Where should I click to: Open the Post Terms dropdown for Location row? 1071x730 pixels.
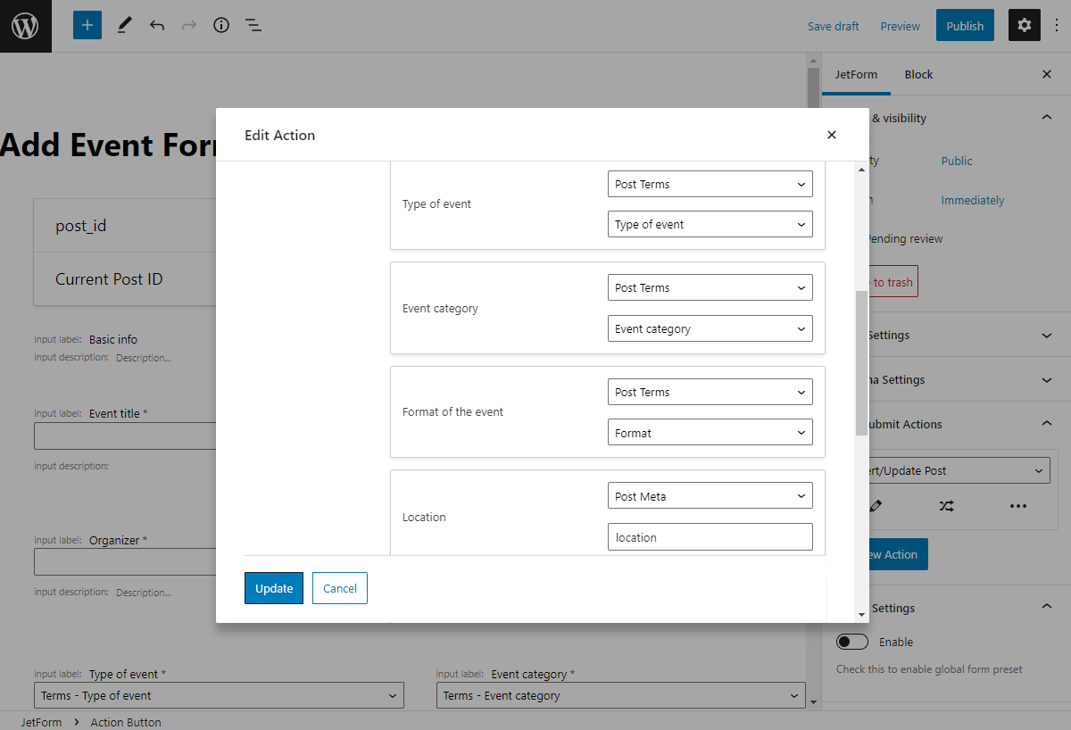[x=710, y=495]
